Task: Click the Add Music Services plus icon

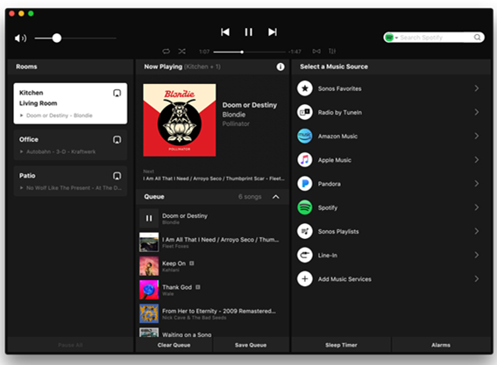Action: coord(305,279)
